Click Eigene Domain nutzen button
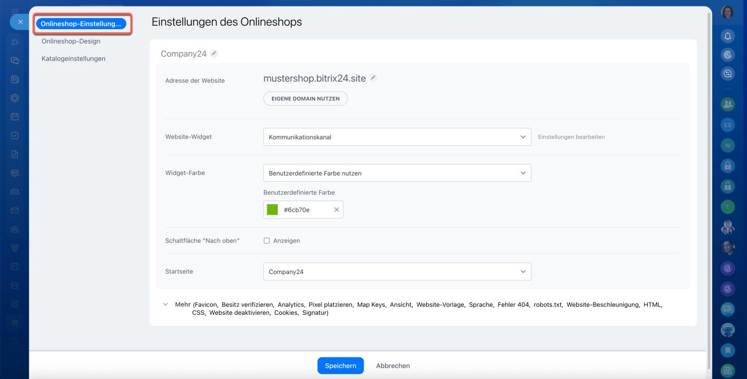747x379 pixels. [305, 99]
